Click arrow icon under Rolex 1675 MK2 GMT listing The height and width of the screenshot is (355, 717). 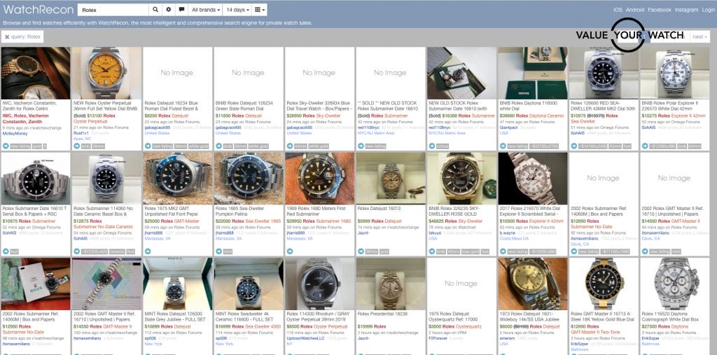point(148,251)
